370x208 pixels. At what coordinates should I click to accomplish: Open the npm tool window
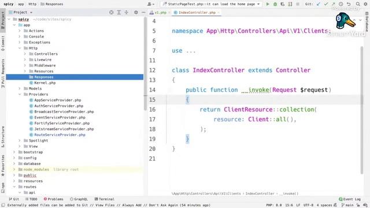point(3,188)
